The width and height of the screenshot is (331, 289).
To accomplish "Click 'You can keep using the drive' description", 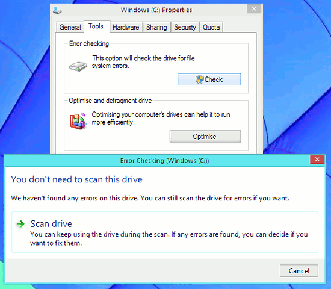I will click(x=169, y=238).
